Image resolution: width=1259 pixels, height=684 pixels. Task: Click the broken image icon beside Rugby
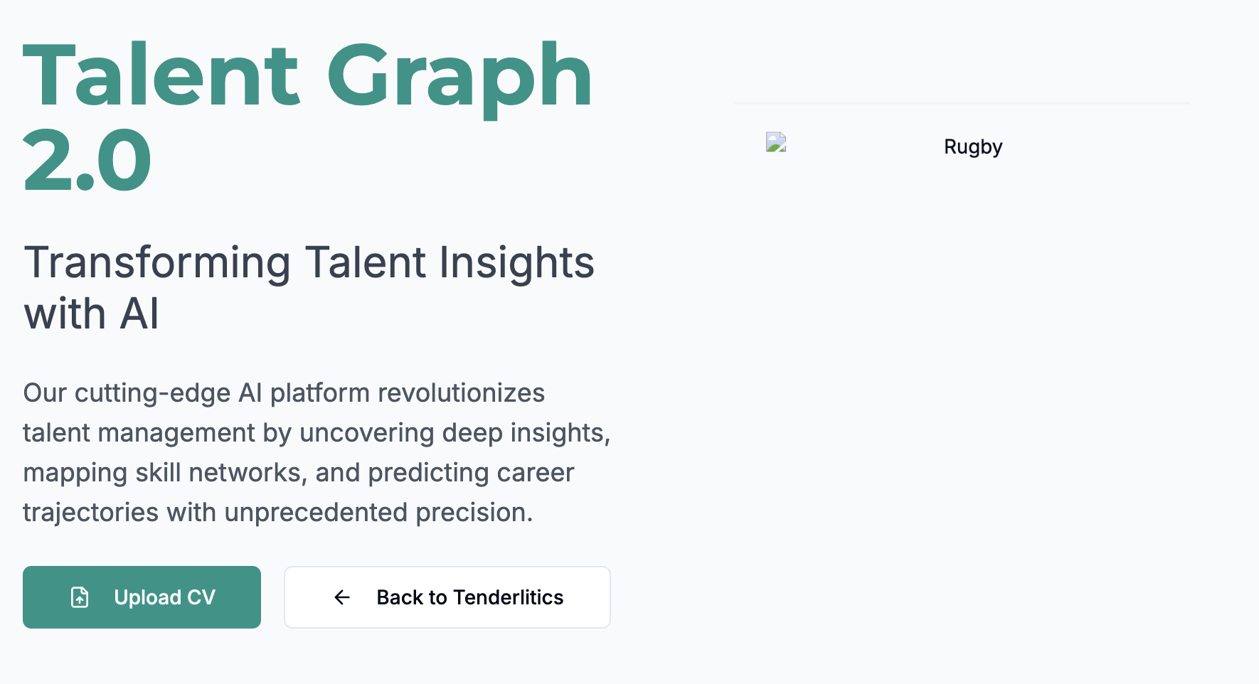776,143
